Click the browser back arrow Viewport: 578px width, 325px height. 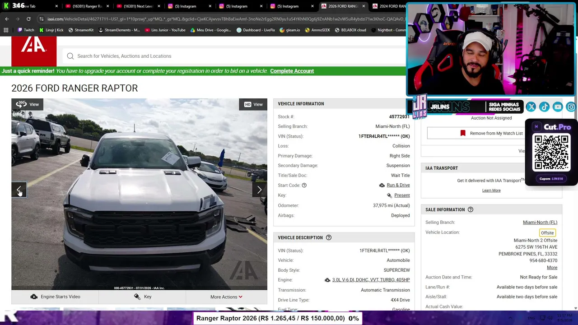click(7, 19)
